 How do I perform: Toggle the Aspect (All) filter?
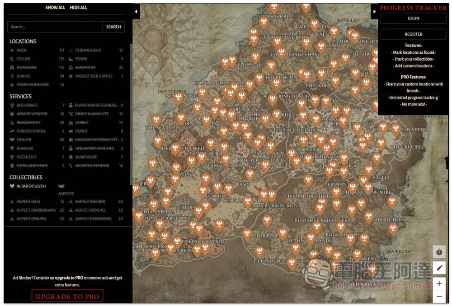pos(37,201)
